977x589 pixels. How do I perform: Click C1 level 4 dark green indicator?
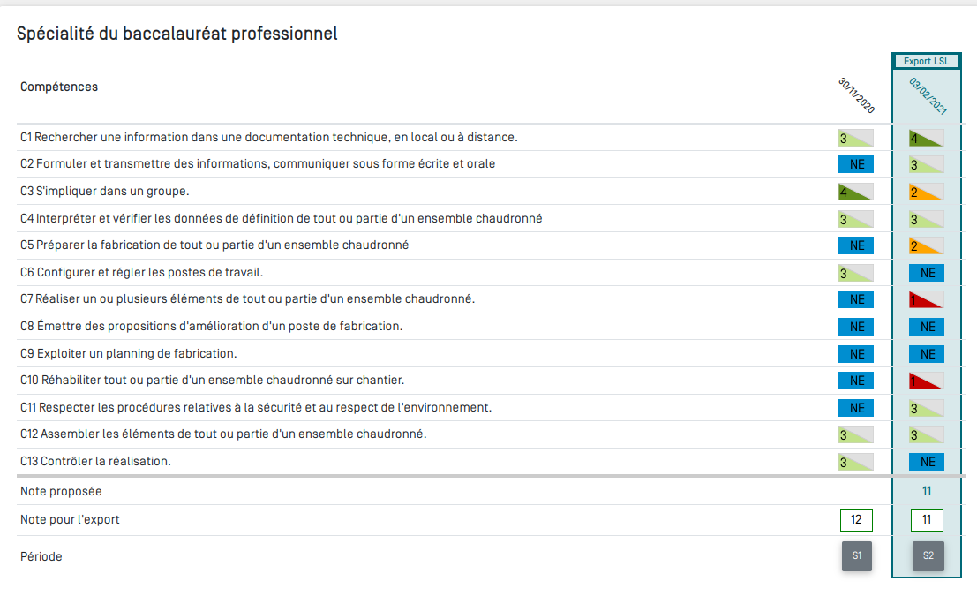pos(927,138)
